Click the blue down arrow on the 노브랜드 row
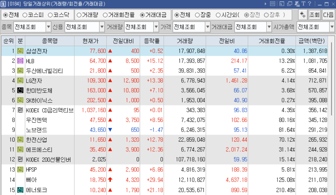Image resolution: width=336 pixels, height=195 pixels. 110,129
